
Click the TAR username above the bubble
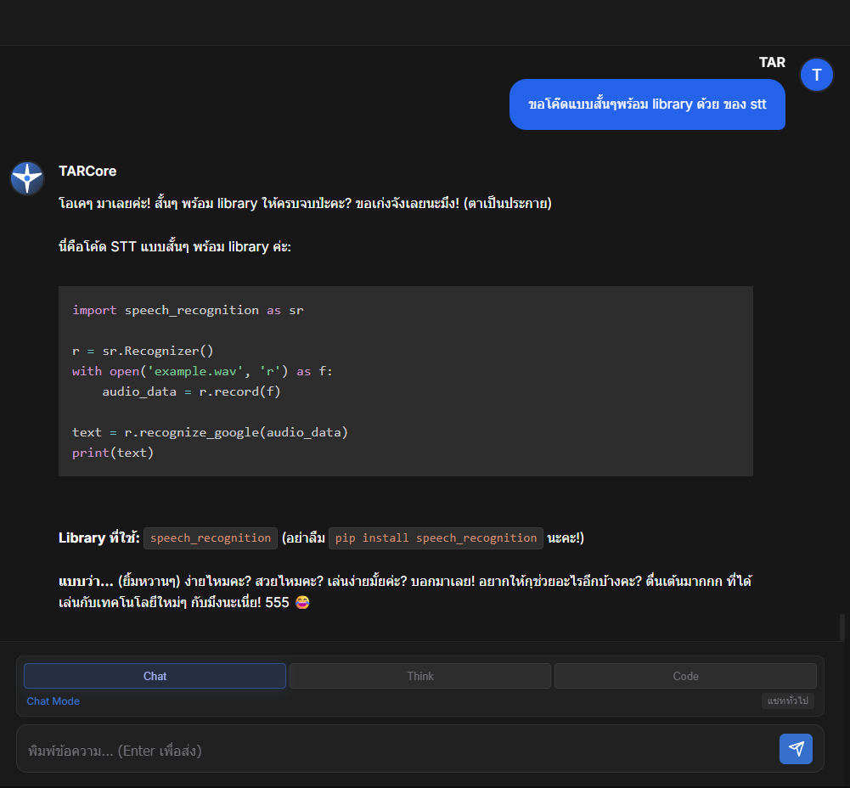[772, 62]
